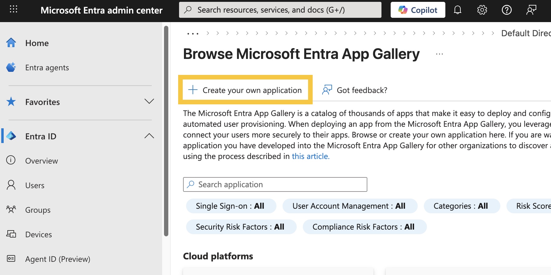
Task: Open the notifications bell
Action: pyautogui.click(x=457, y=10)
